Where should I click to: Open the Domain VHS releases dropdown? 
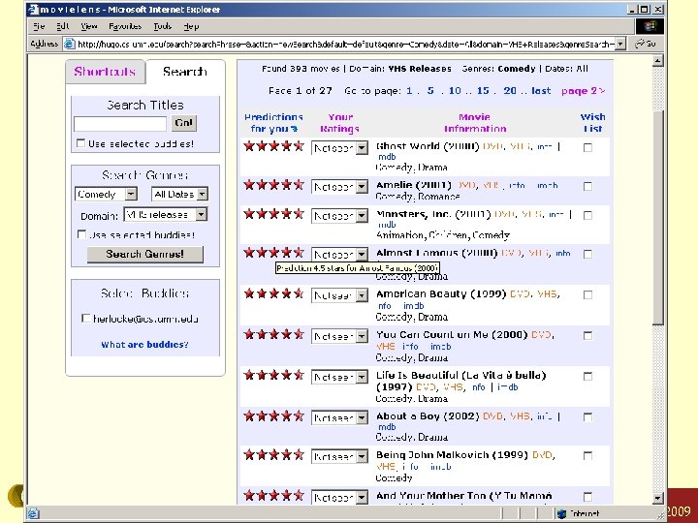(x=166, y=215)
